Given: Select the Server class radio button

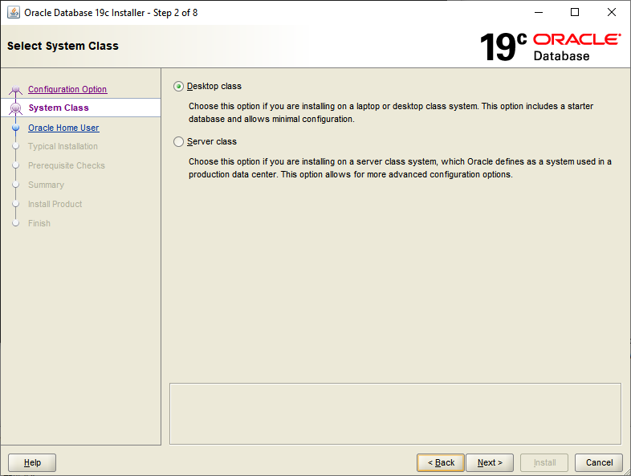Looking at the screenshot, I should click(x=178, y=141).
